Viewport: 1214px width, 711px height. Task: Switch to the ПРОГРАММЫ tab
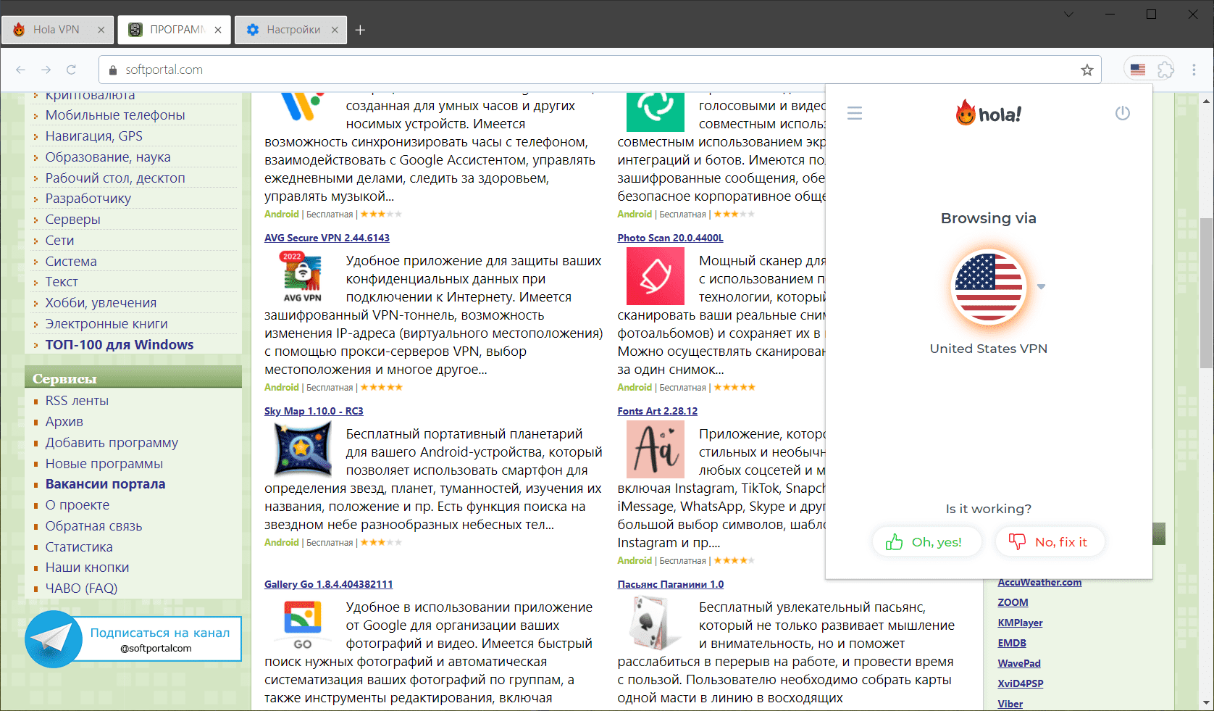pyautogui.click(x=175, y=30)
